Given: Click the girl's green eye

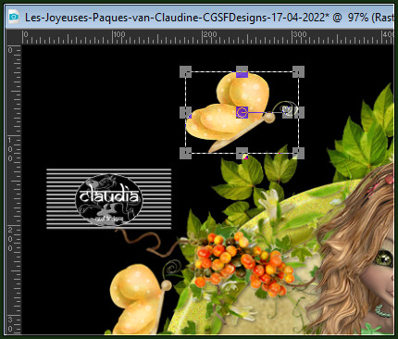Looking at the screenshot, I should click(x=384, y=257).
